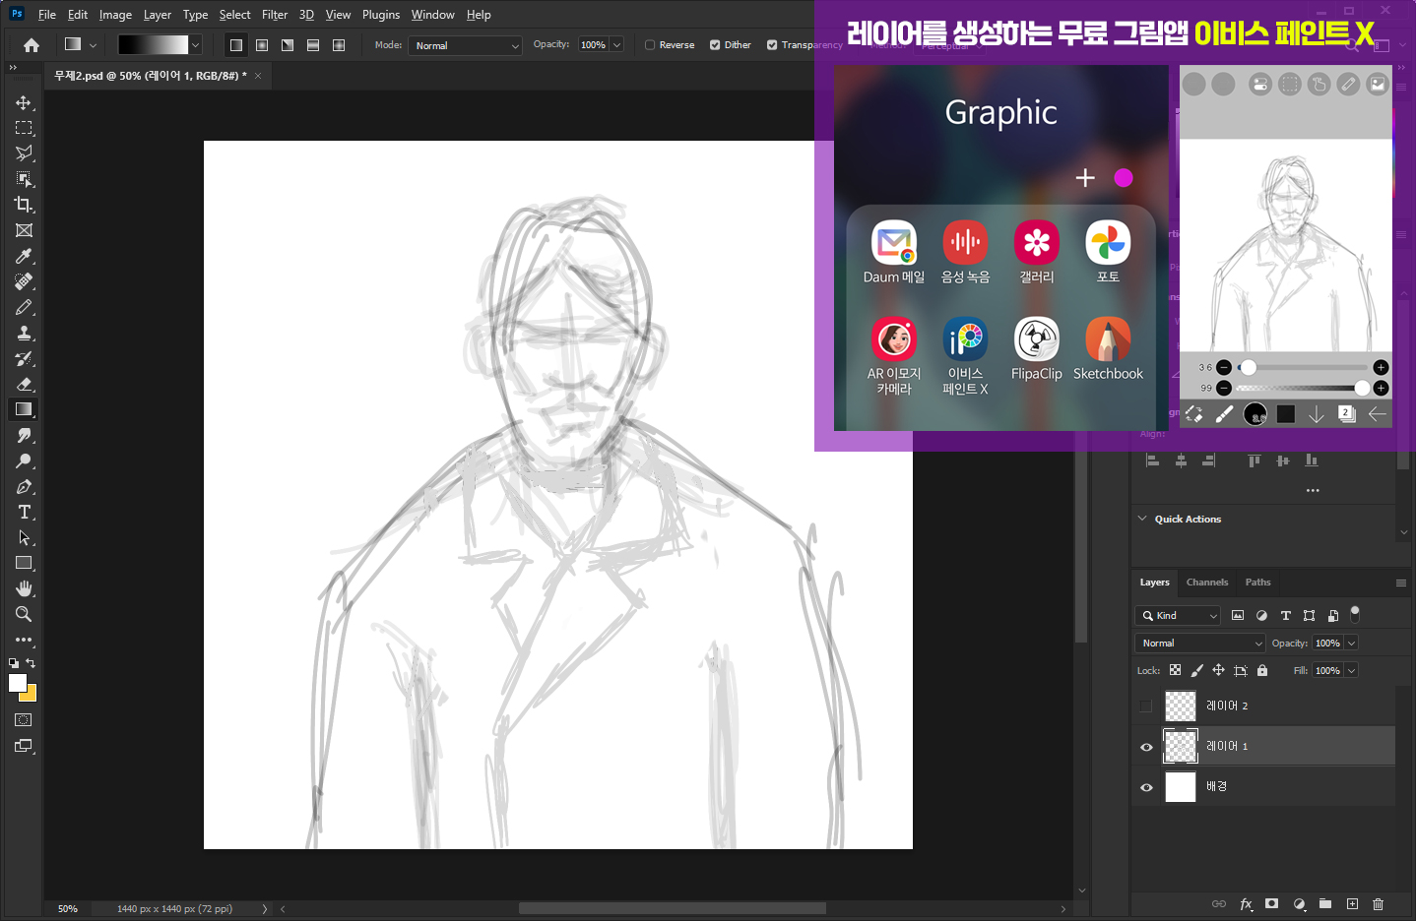Switch to the Channels tab
The image size is (1416, 921).
point(1207,583)
